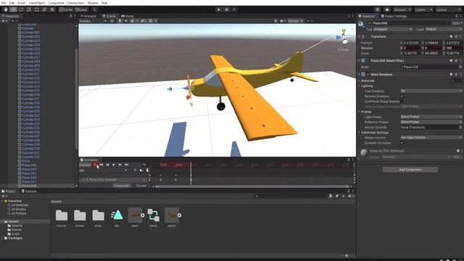464x261 pixels.
Task: Click animation Preview button
Action: [85, 165]
